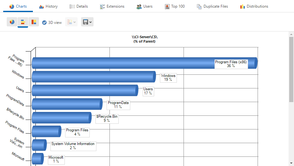Screen dimensions: 294x166
Task: Click the floppy disk save icon
Action: pyautogui.click(x=85, y=22)
